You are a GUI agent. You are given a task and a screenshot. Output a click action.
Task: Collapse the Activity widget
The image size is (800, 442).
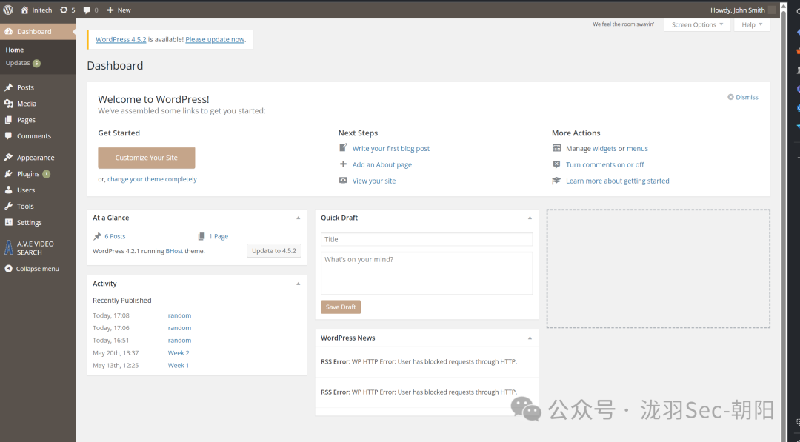[x=299, y=284]
